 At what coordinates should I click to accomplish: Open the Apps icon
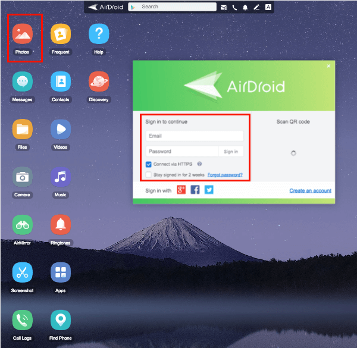(x=61, y=272)
